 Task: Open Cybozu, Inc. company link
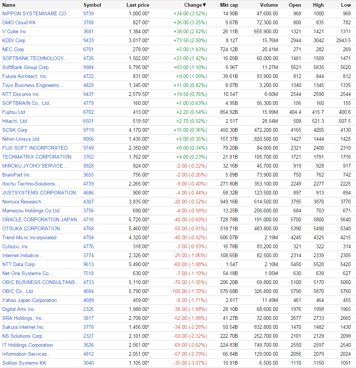click(16, 246)
